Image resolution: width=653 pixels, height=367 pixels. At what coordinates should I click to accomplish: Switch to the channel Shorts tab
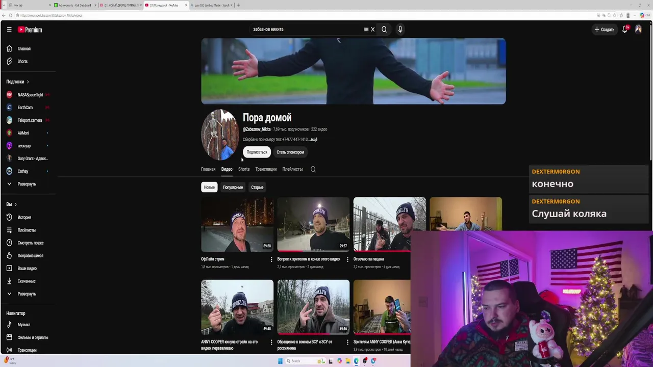click(244, 169)
